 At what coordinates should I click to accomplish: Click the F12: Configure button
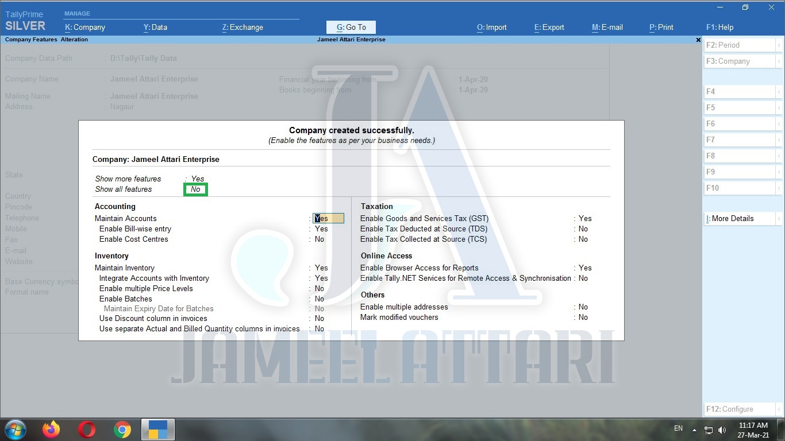click(740, 409)
